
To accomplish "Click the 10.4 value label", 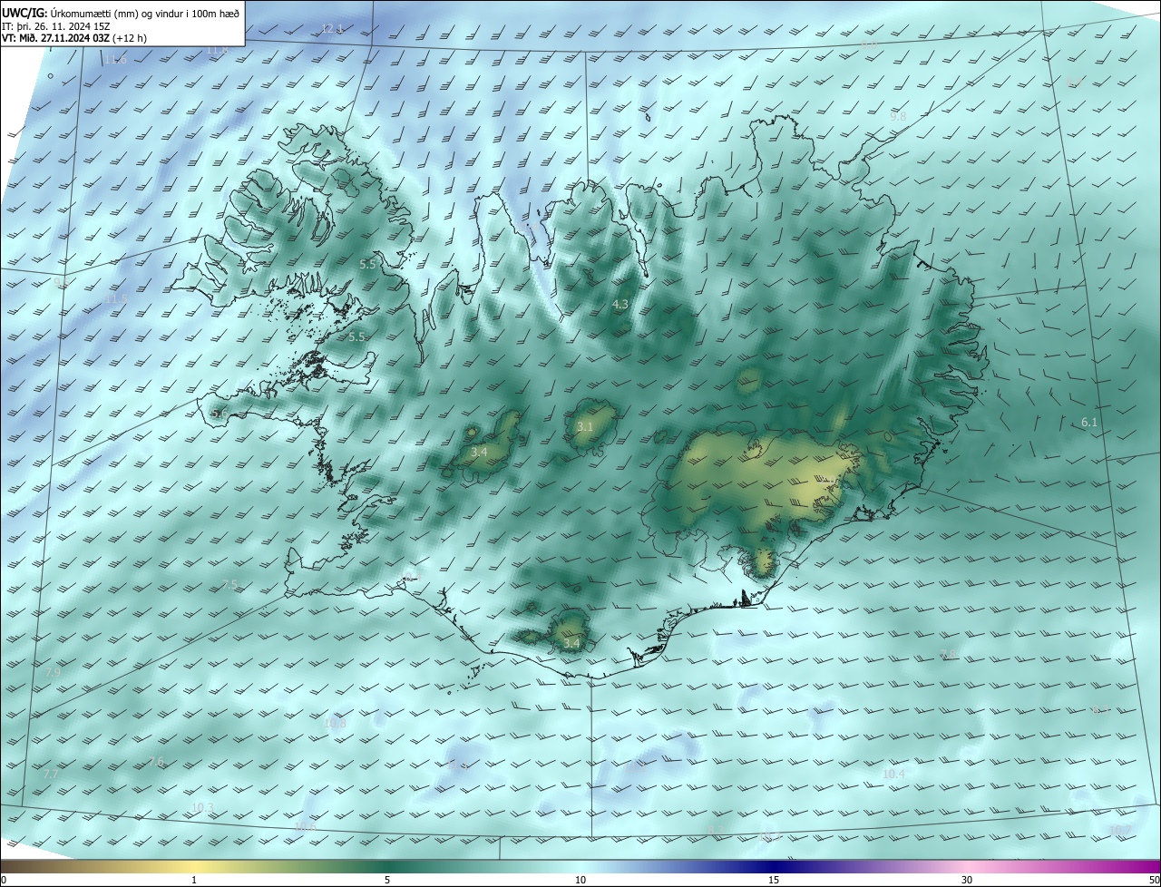I will pos(893,774).
